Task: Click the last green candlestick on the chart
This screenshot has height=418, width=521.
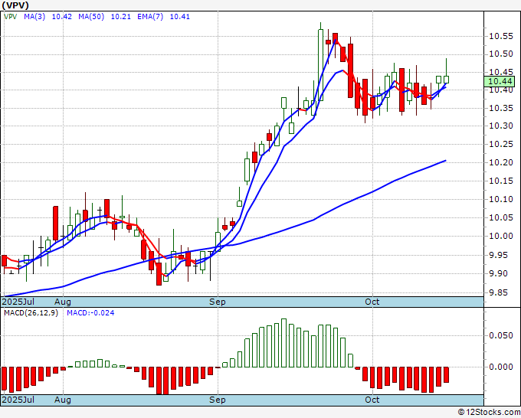Action: point(446,80)
